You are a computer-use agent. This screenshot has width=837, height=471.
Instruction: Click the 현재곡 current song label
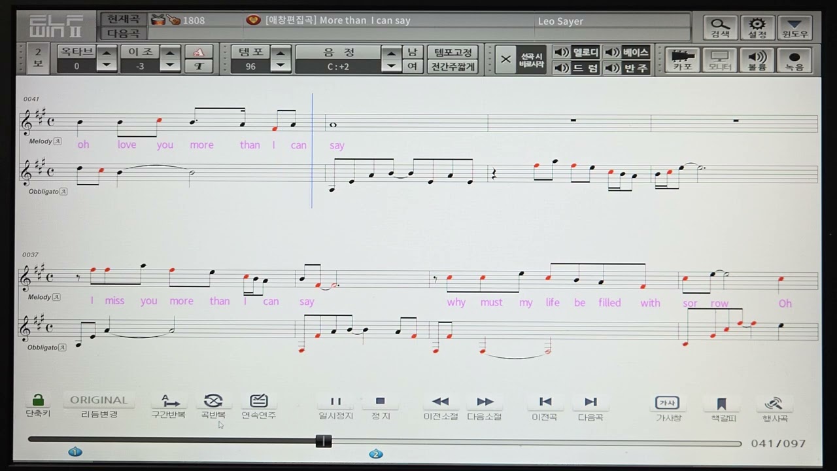point(123,20)
